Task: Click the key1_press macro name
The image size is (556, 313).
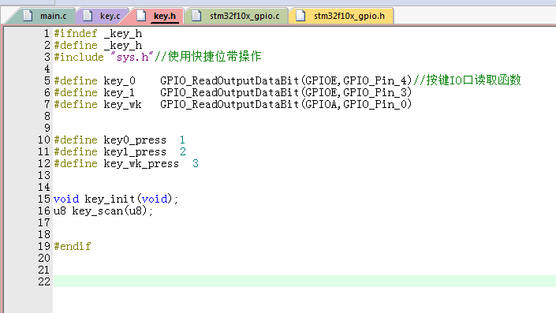Action: [135, 151]
